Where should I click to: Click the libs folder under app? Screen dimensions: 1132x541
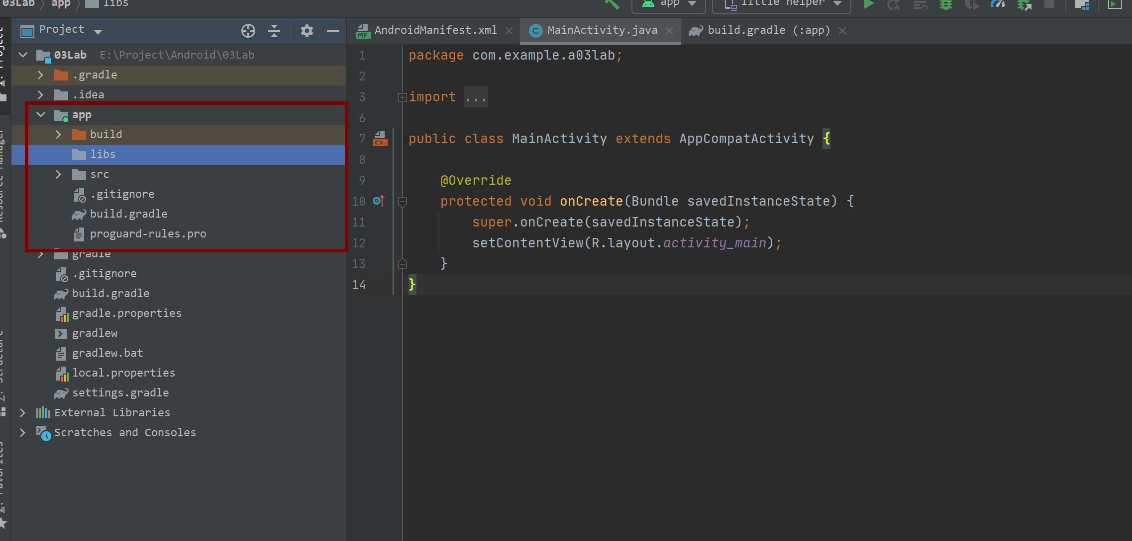point(104,154)
